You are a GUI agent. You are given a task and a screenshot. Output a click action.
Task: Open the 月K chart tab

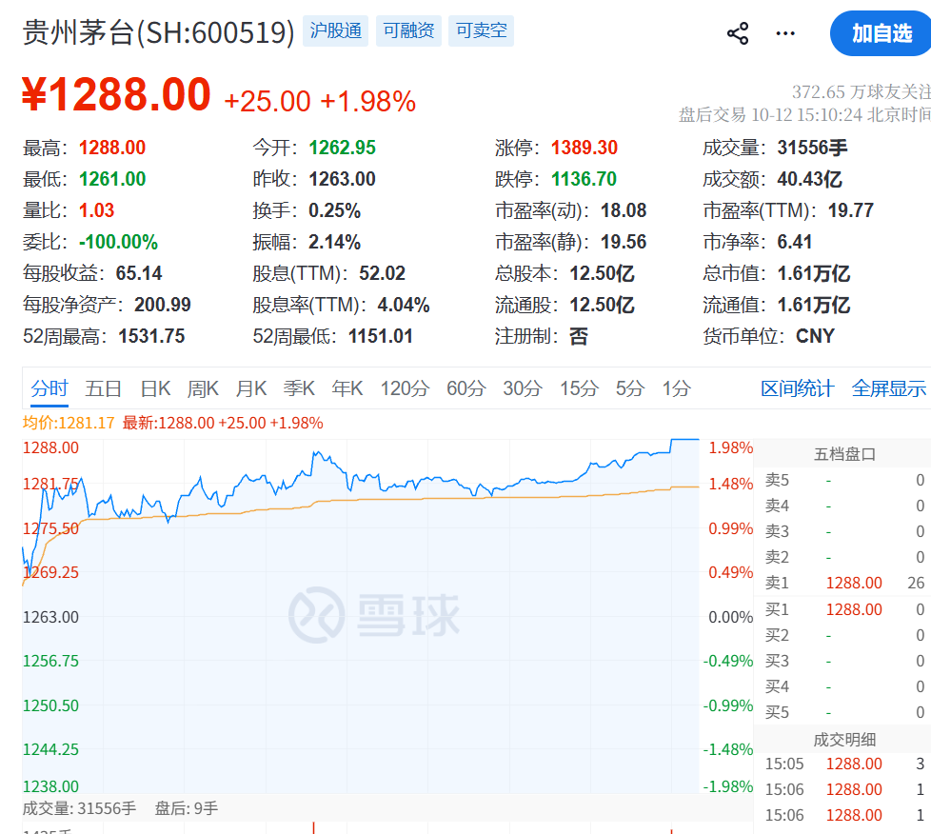251,388
